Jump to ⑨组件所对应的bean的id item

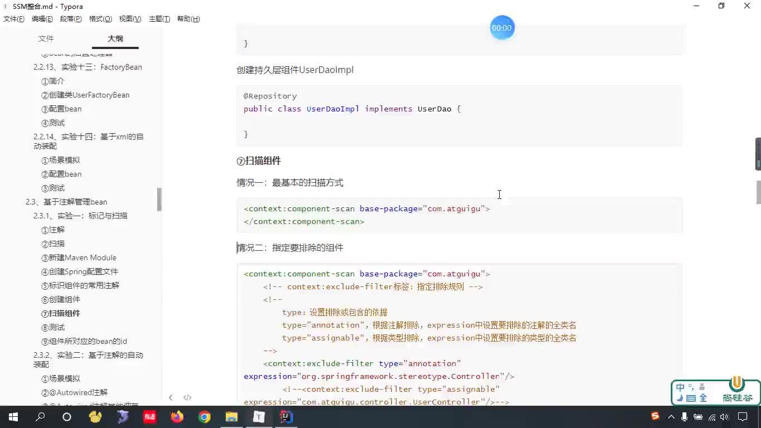click(84, 341)
